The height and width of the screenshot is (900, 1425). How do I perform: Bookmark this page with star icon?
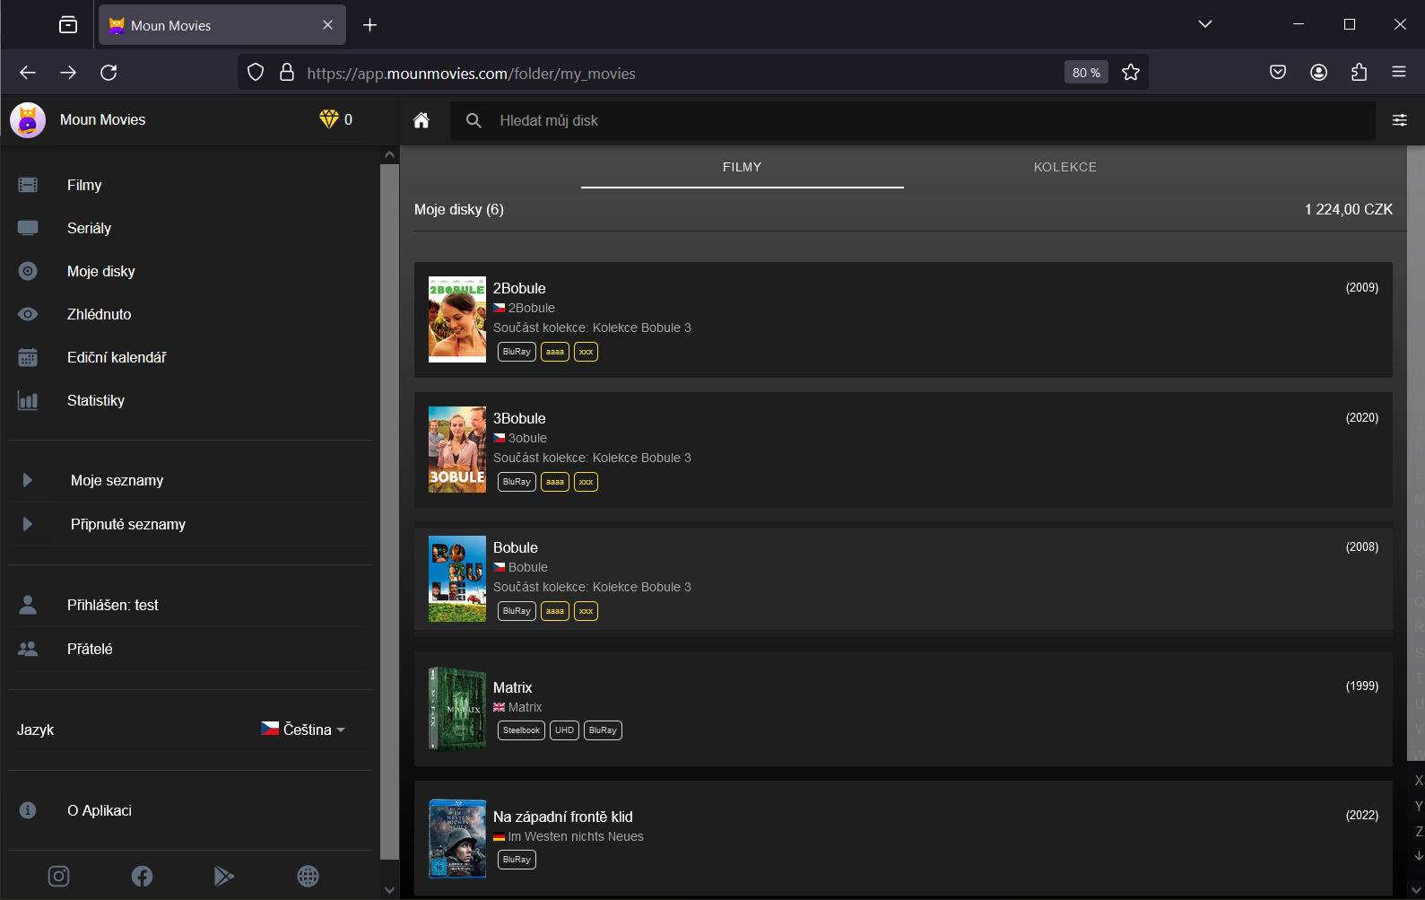1130,73
